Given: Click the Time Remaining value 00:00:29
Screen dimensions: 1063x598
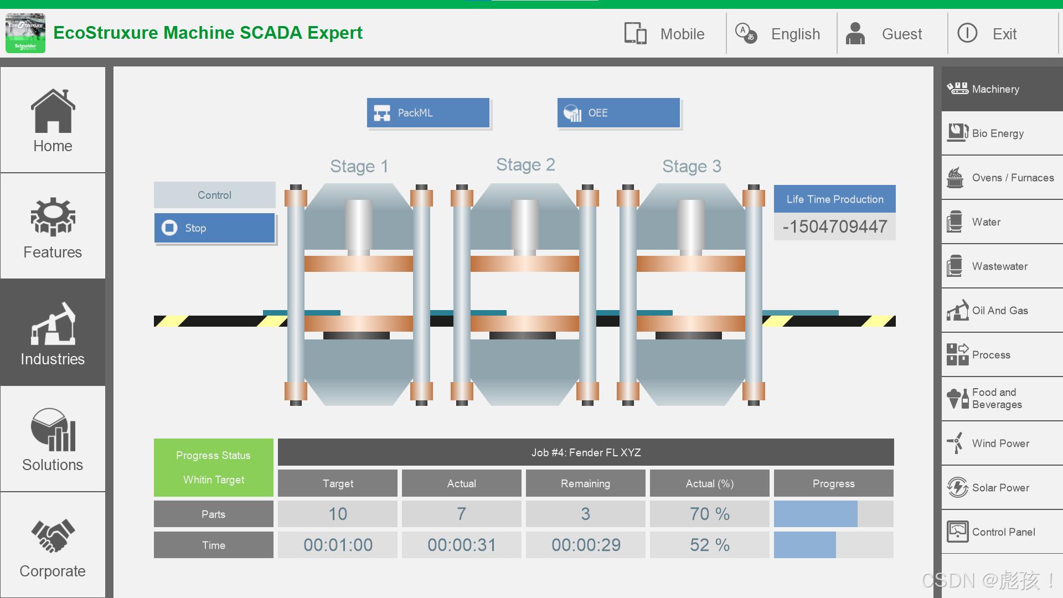Looking at the screenshot, I should tap(586, 545).
